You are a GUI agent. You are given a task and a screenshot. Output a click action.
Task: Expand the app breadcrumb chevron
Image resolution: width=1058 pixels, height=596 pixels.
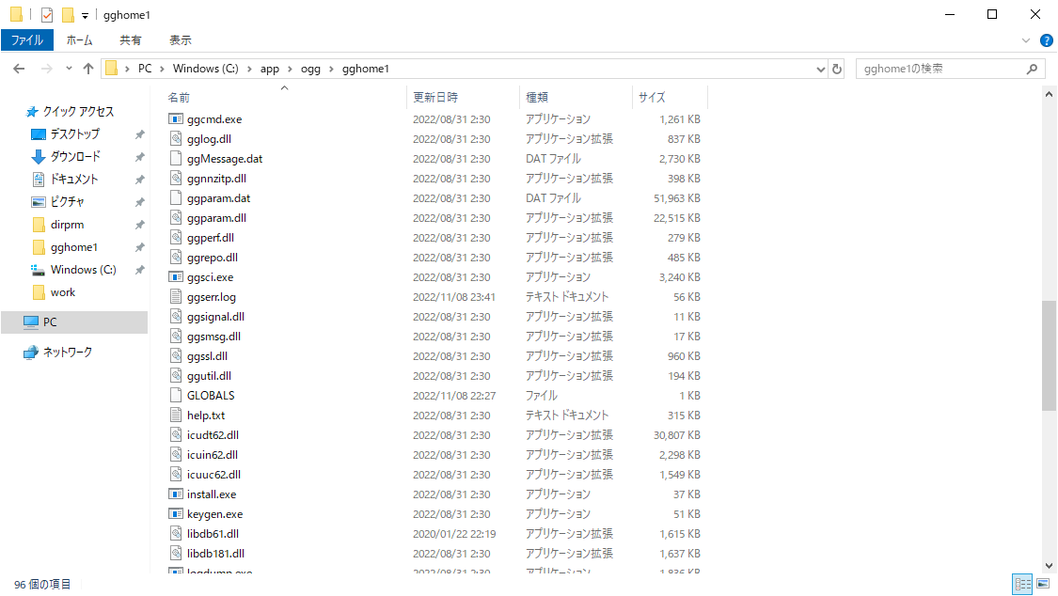290,69
